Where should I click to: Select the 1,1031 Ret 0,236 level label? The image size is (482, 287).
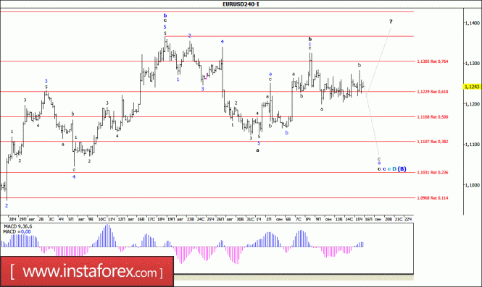(432, 172)
